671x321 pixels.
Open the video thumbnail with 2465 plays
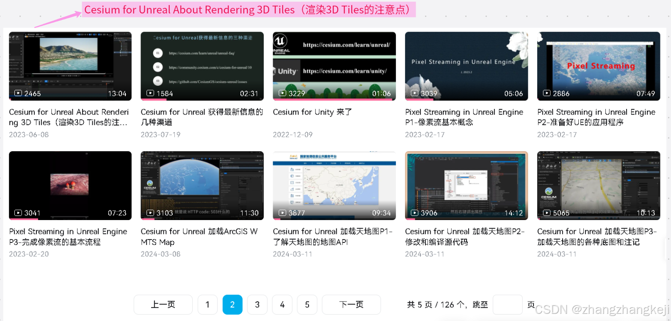(70, 66)
